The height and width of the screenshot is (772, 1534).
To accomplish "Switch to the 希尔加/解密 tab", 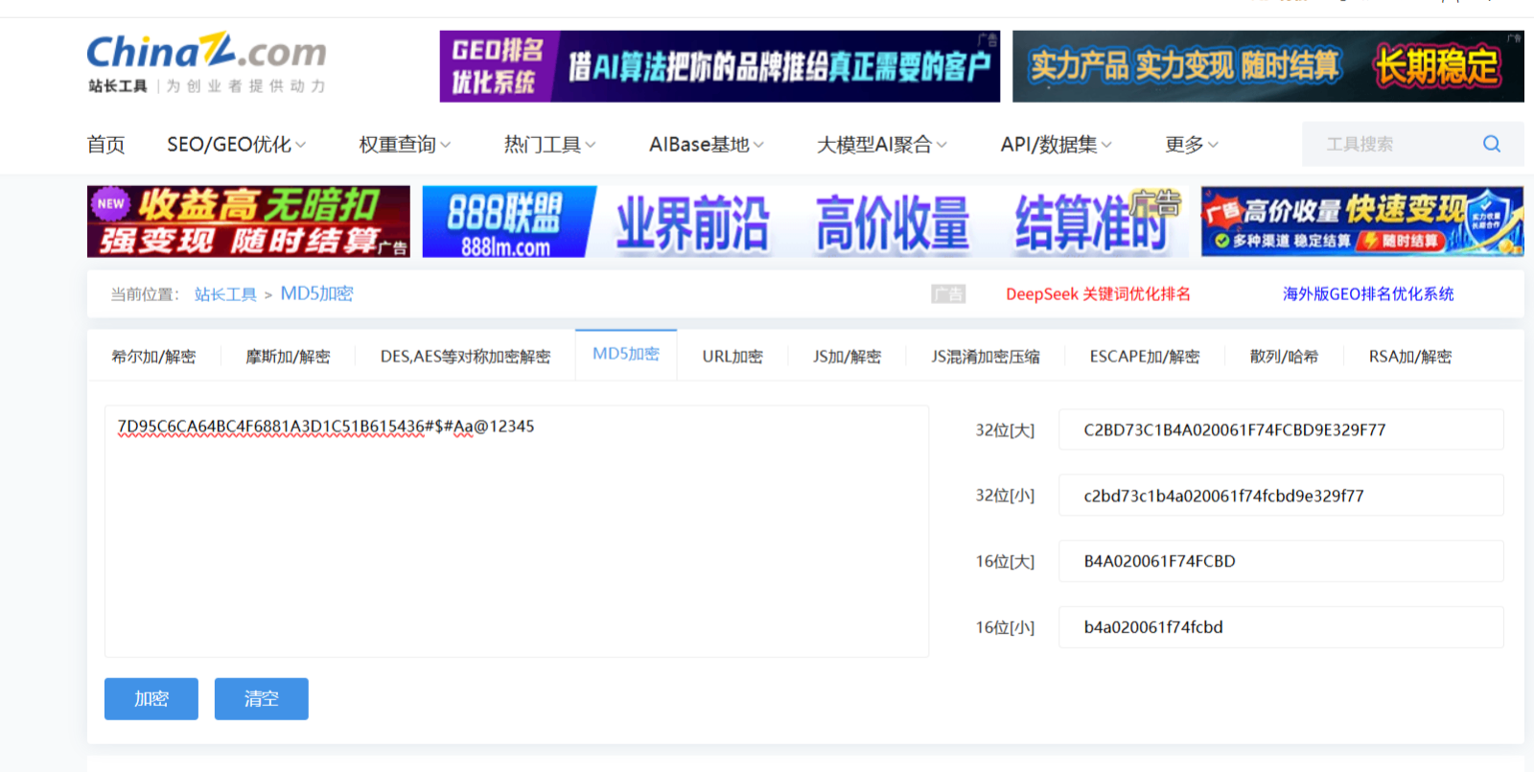I will (x=153, y=357).
